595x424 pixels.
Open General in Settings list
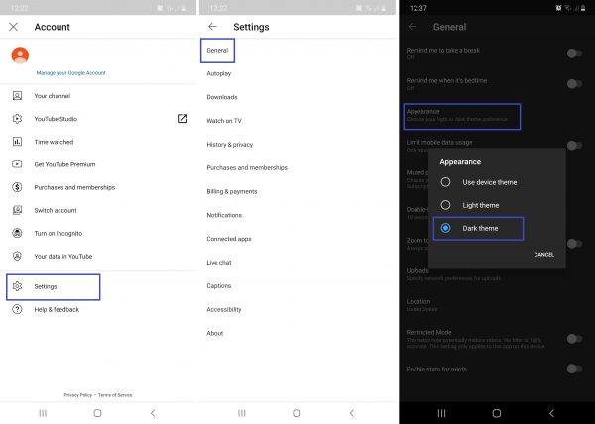click(x=217, y=51)
